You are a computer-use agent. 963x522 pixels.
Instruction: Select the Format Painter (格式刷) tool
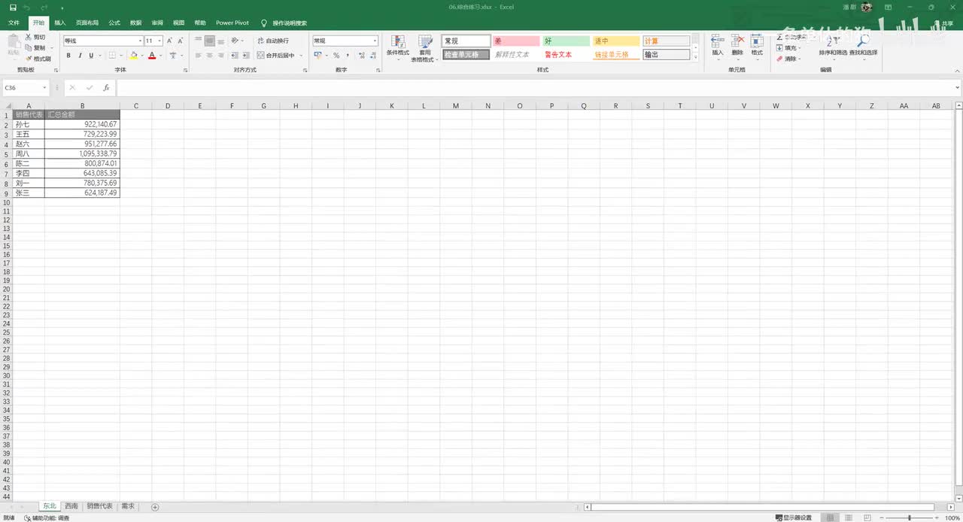click(x=38, y=58)
